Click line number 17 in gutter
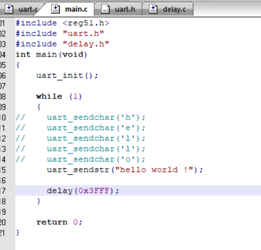Image resolution: width=261 pixels, height=250 pixels. 3,191
